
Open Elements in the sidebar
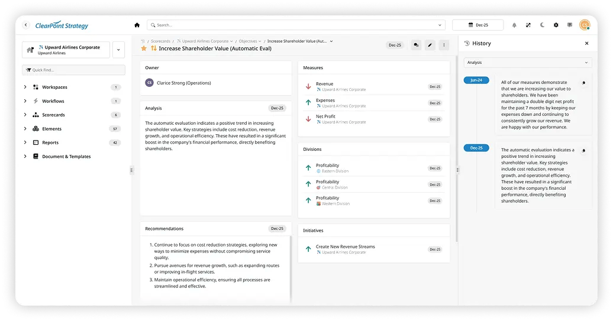tap(51, 129)
